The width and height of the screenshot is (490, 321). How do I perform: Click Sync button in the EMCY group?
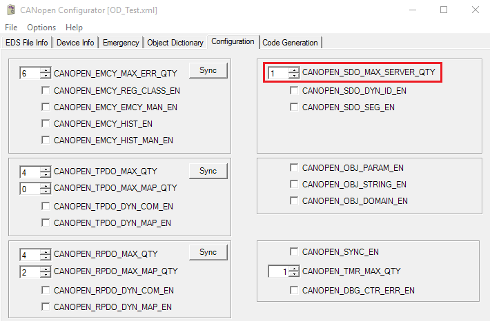pyautogui.click(x=208, y=70)
